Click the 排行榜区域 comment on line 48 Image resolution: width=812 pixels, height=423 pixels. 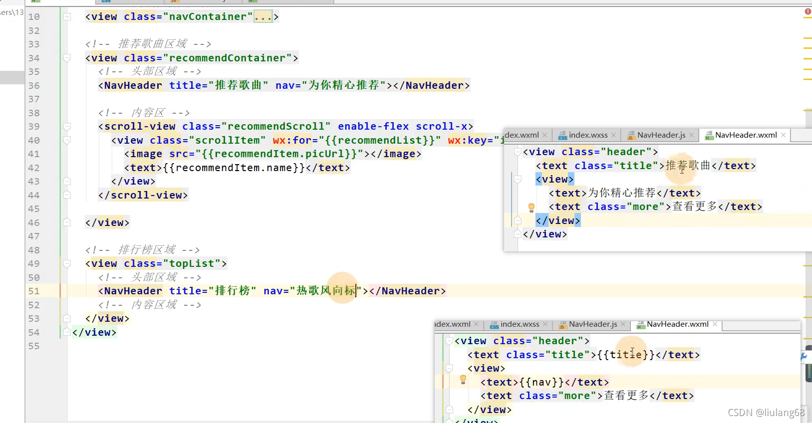pyautogui.click(x=143, y=250)
